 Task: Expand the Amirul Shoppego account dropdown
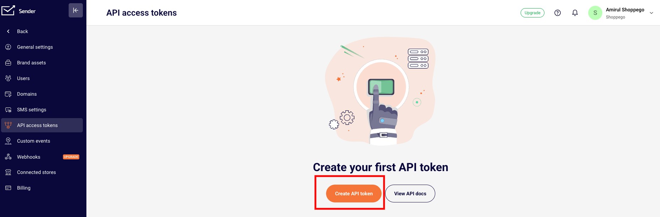click(651, 13)
